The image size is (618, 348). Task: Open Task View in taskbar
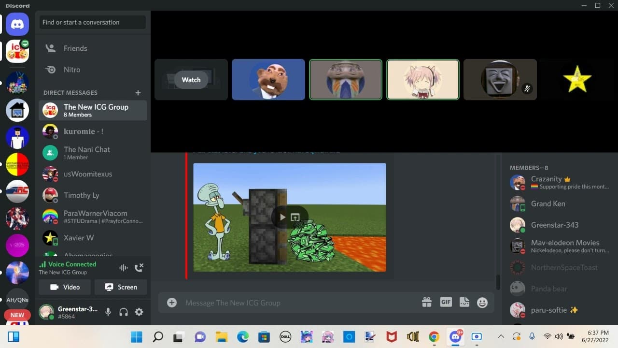(179, 337)
